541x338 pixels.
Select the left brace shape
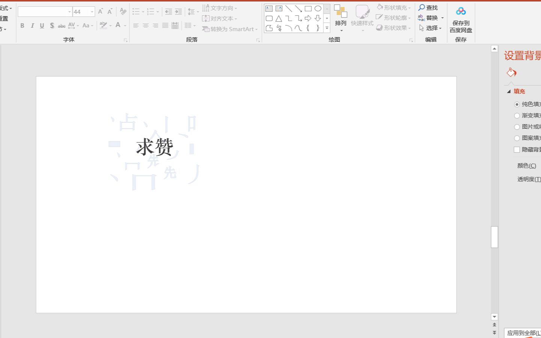pos(308,28)
